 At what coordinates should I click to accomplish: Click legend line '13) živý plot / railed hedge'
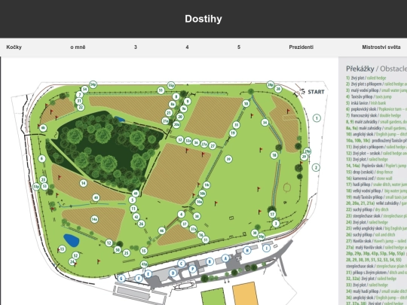(367, 160)
